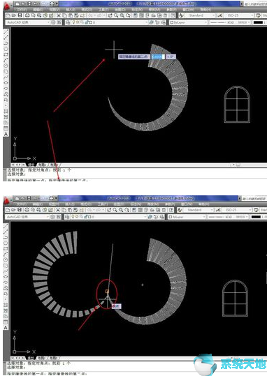Image resolution: width=267 pixels, height=376 pixels.
Task: Click Plot print icon in upper window
Action: pos(27,15)
